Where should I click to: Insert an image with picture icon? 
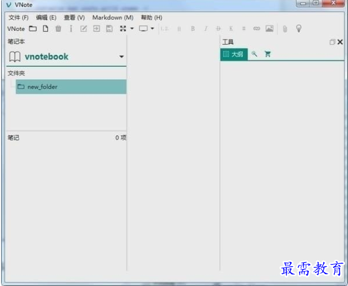269,29
